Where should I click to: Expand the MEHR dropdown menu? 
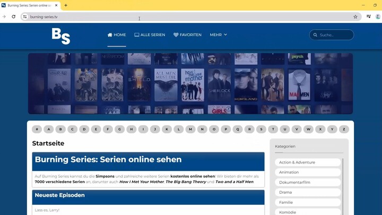click(218, 35)
